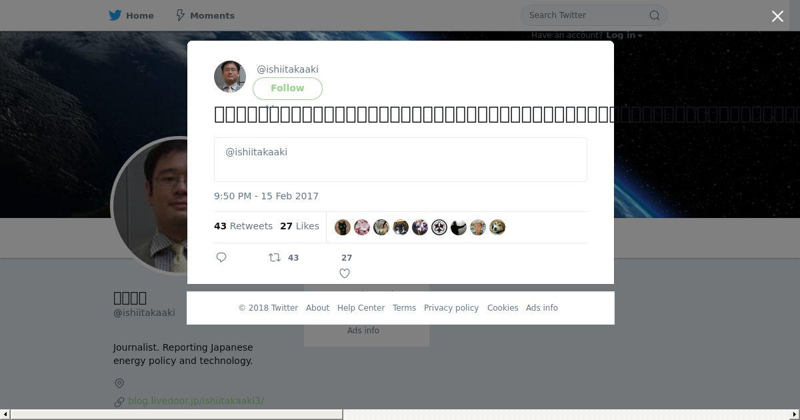This screenshot has height=420, width=800.
Task: Click the magnifier search icon
Action: (655, 15)
